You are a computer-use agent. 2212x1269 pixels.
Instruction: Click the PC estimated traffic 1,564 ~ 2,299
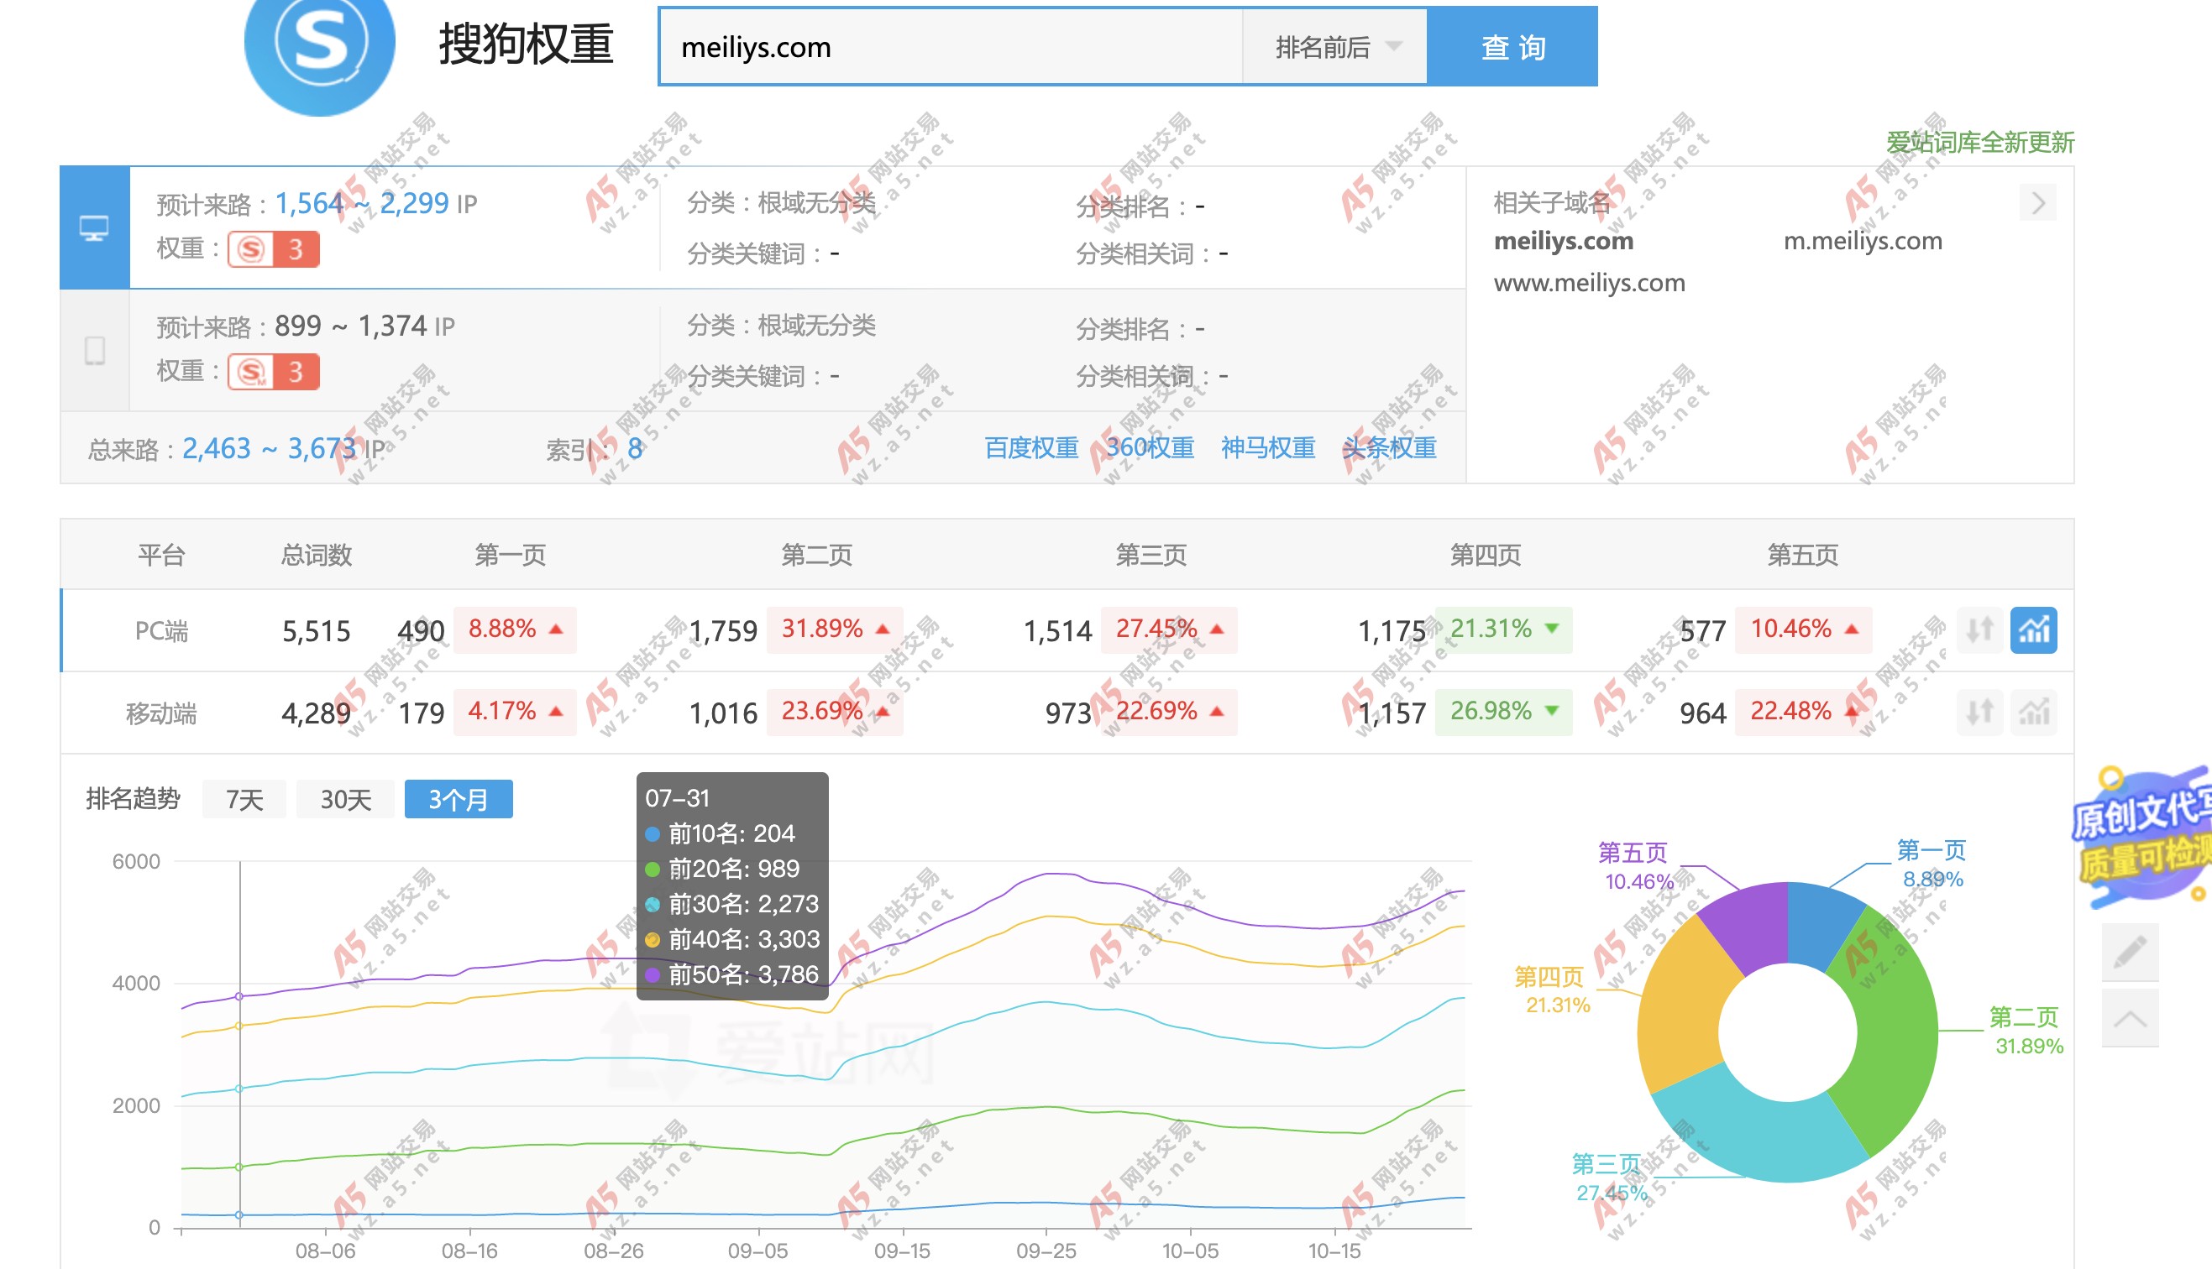click(362, 204)
